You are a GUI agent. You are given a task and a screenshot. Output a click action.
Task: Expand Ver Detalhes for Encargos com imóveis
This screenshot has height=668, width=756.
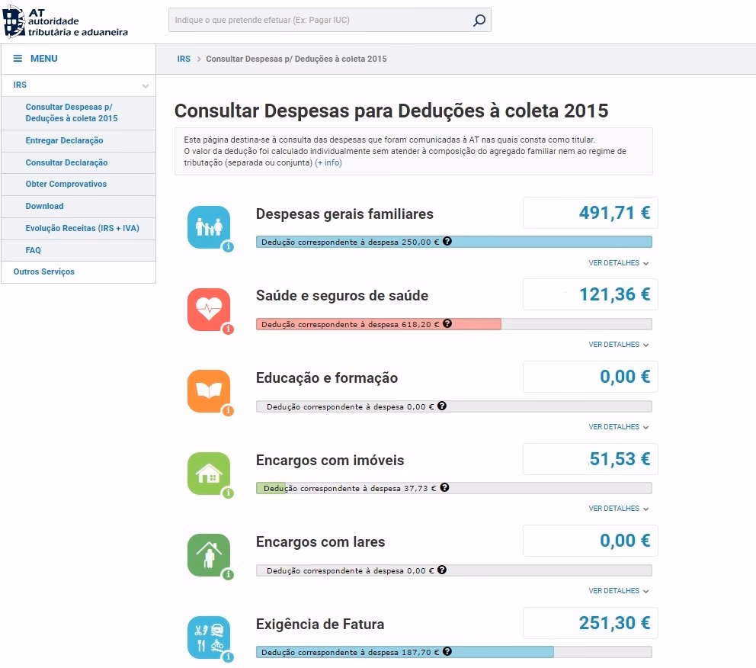[618, 509]
